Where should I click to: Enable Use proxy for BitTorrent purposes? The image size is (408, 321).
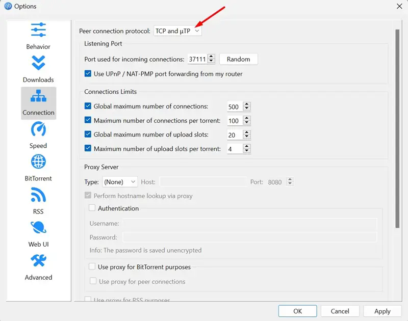pos(92,266)
